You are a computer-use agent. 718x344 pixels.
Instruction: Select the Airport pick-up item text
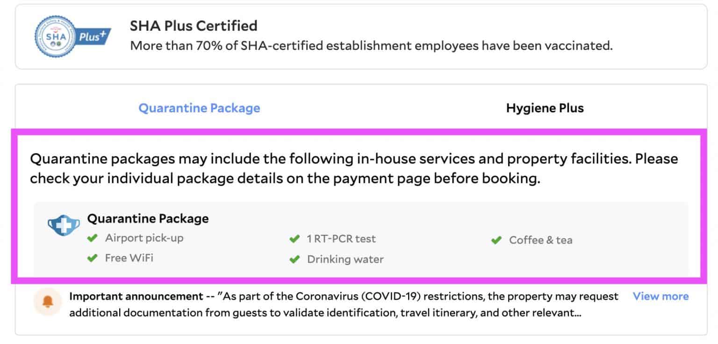coord(144,238)
